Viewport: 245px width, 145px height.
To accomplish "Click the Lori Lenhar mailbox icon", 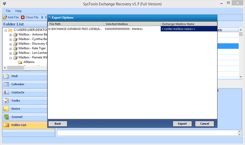I will pyautogui.click(x=15, y=53).
